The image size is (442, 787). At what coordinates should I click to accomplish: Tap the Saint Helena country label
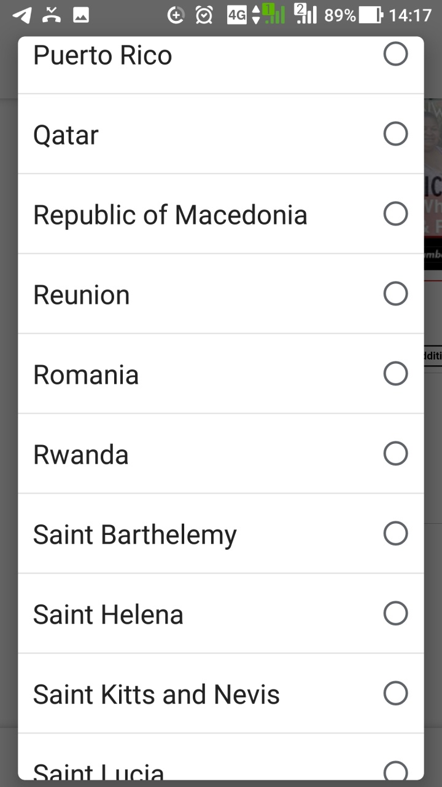108,614
